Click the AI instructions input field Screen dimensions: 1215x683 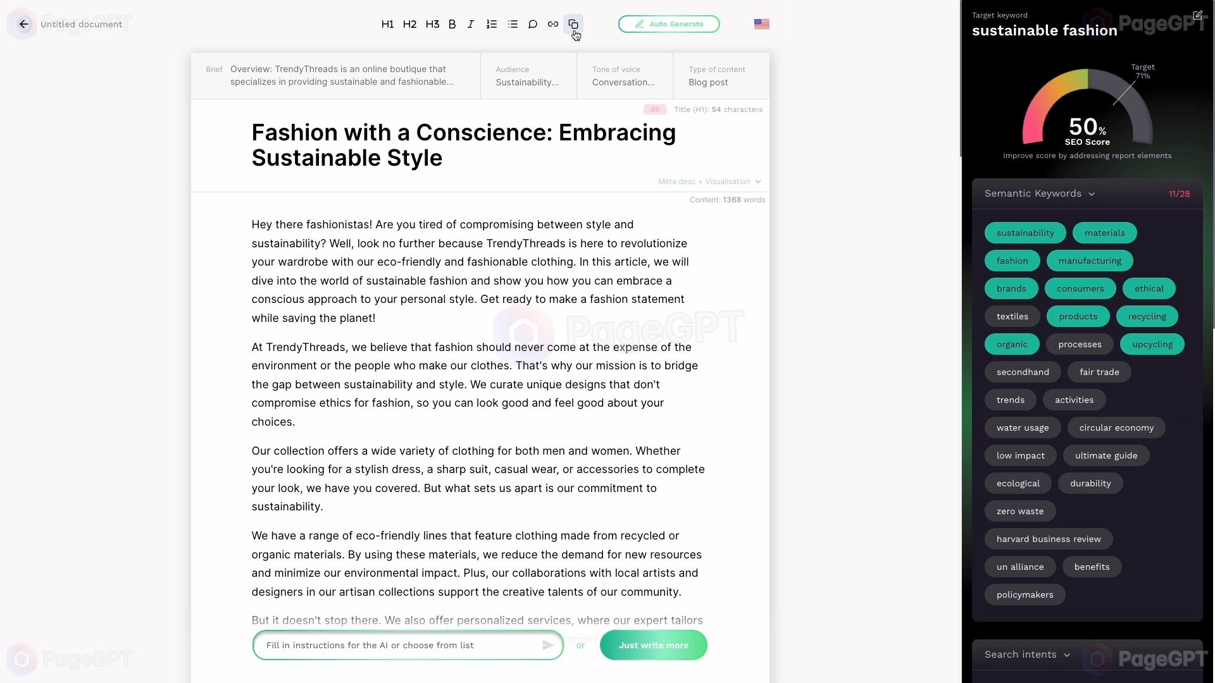click(x=402, y=644)
